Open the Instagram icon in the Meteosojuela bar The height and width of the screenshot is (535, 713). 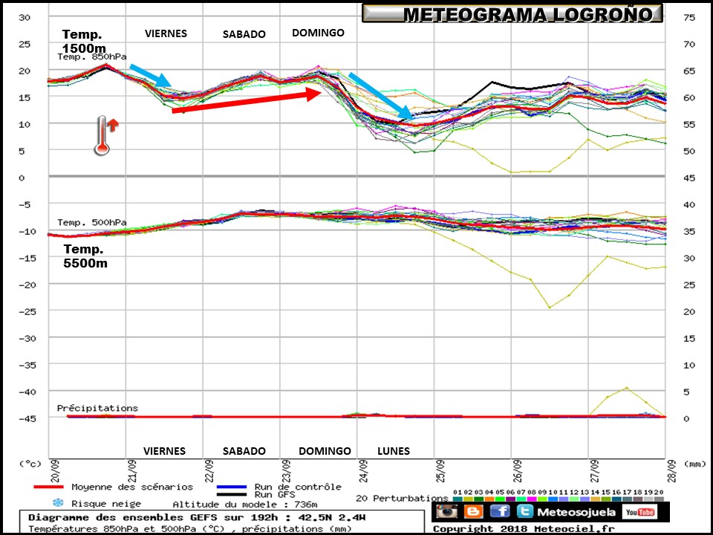[447, 511]
